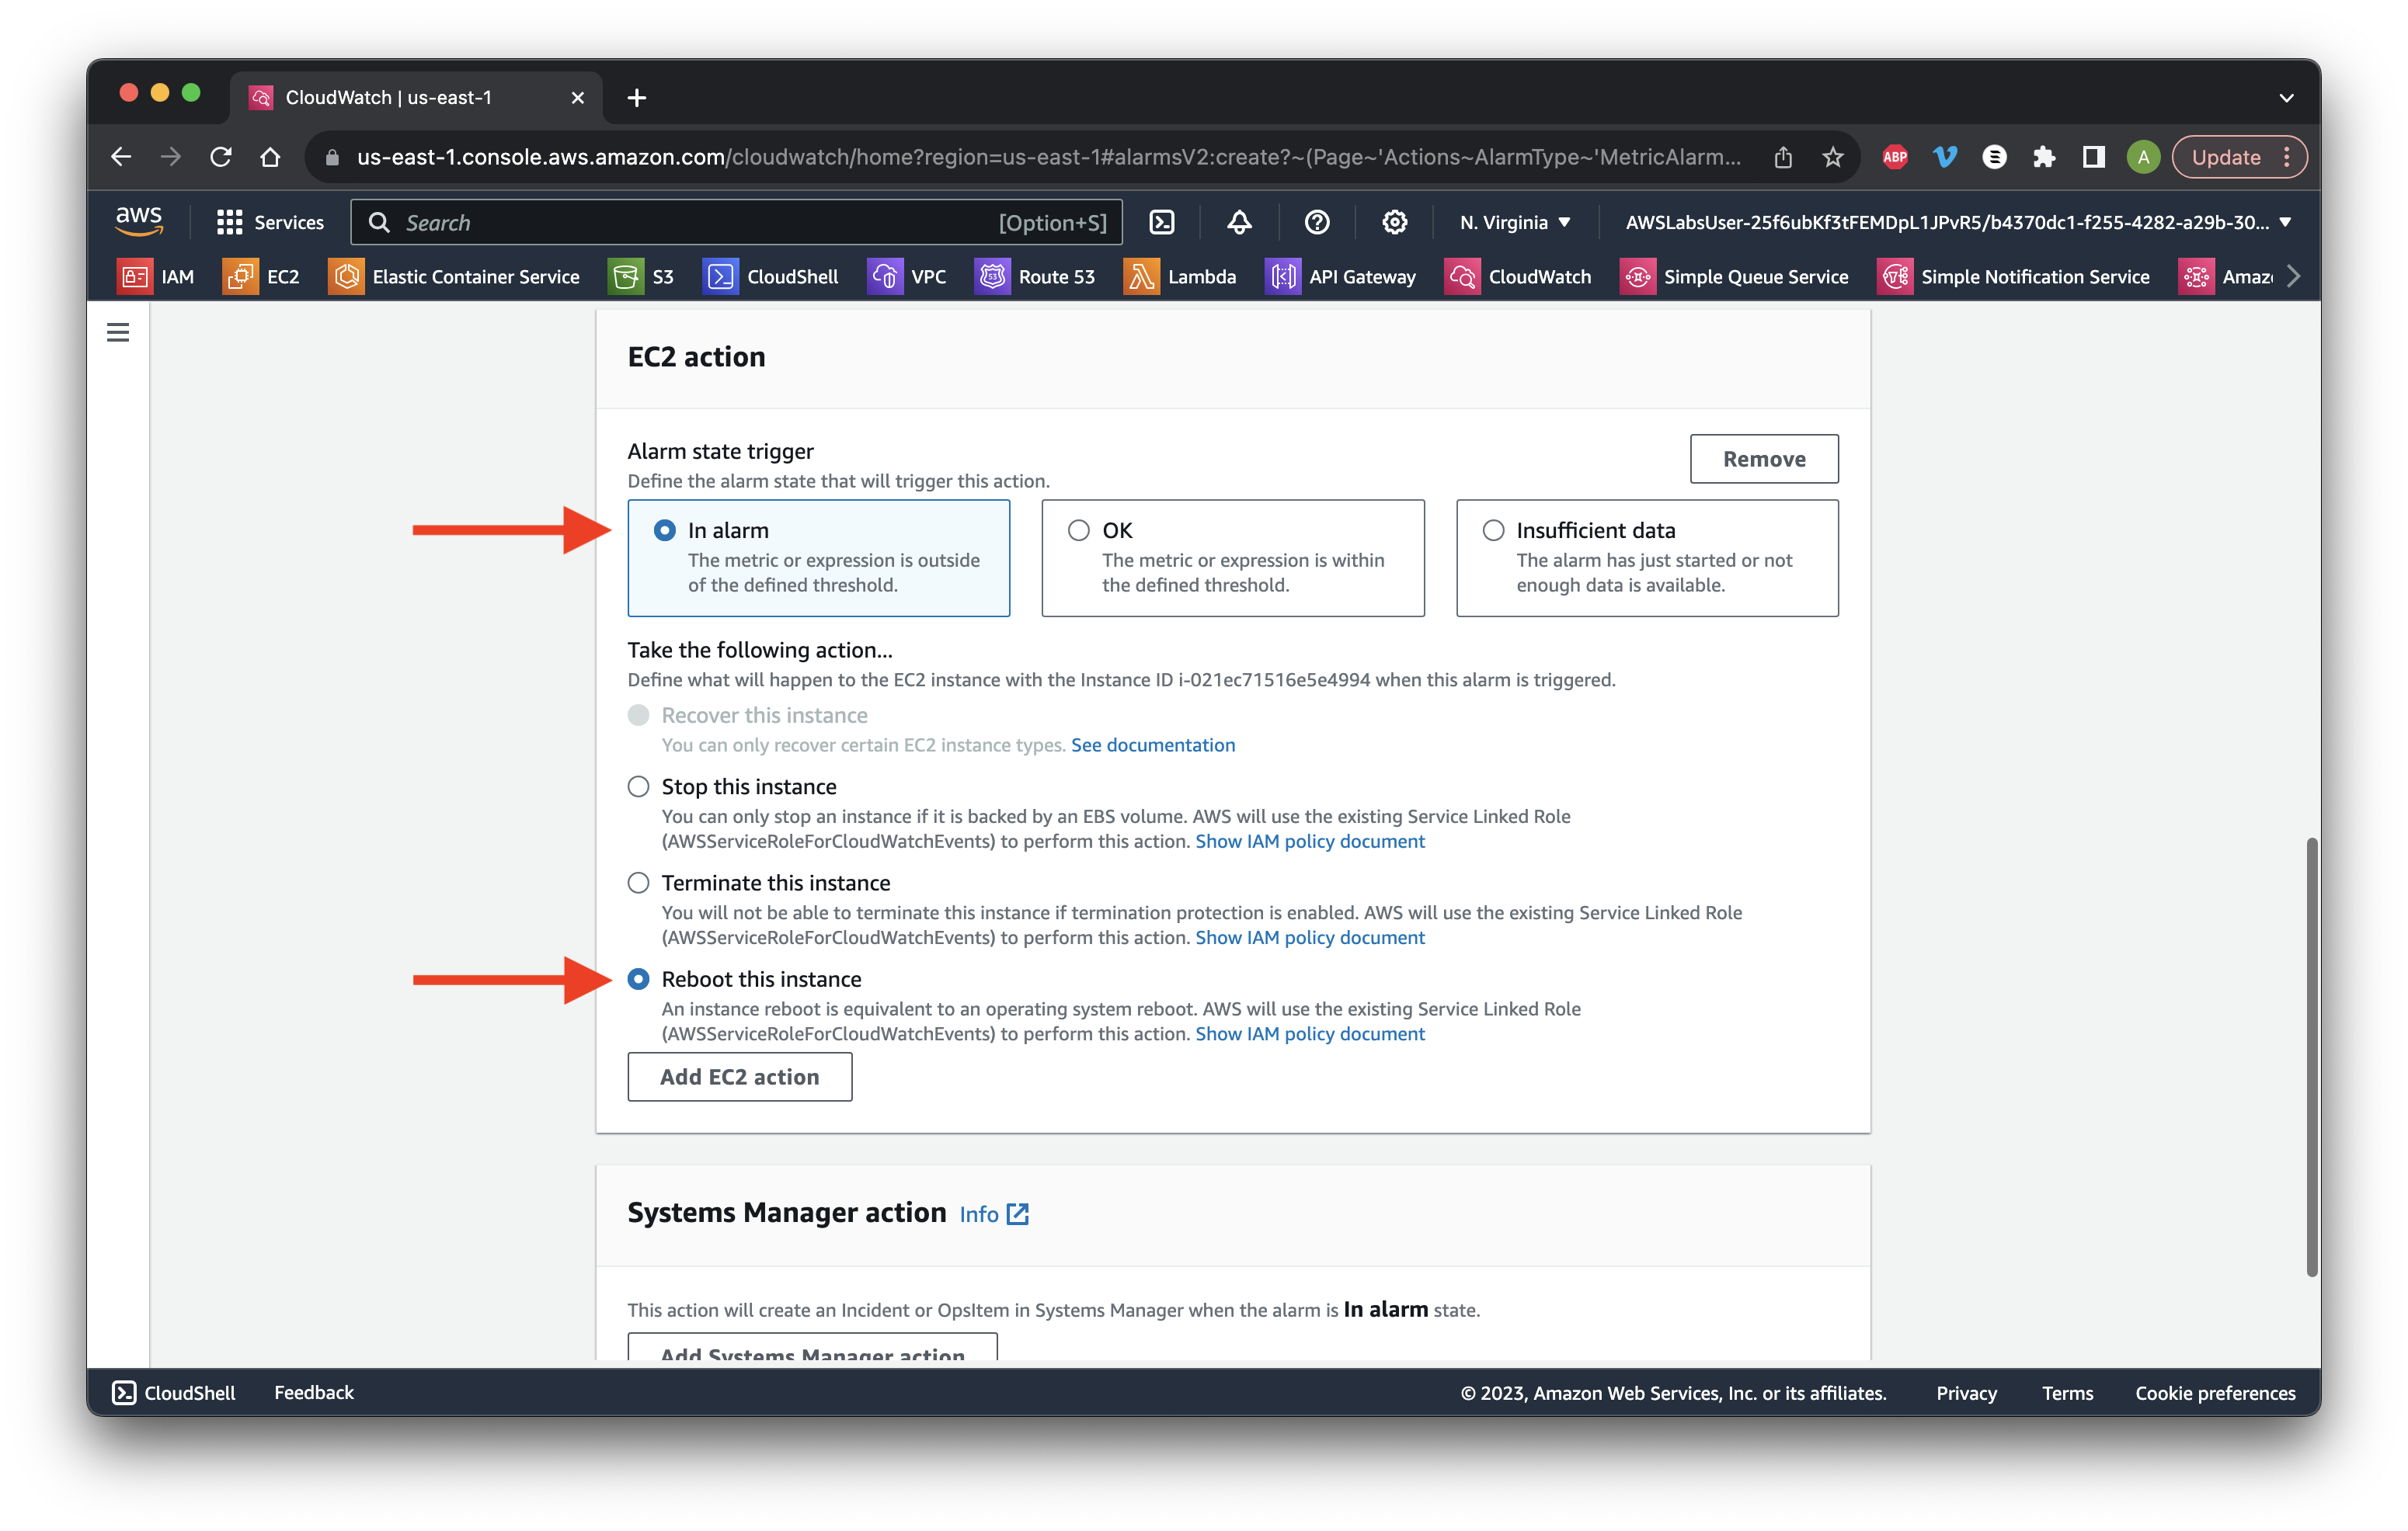
Task: Open Lambda shortcut in favorites bar
Action: [x=1180, y=277]
